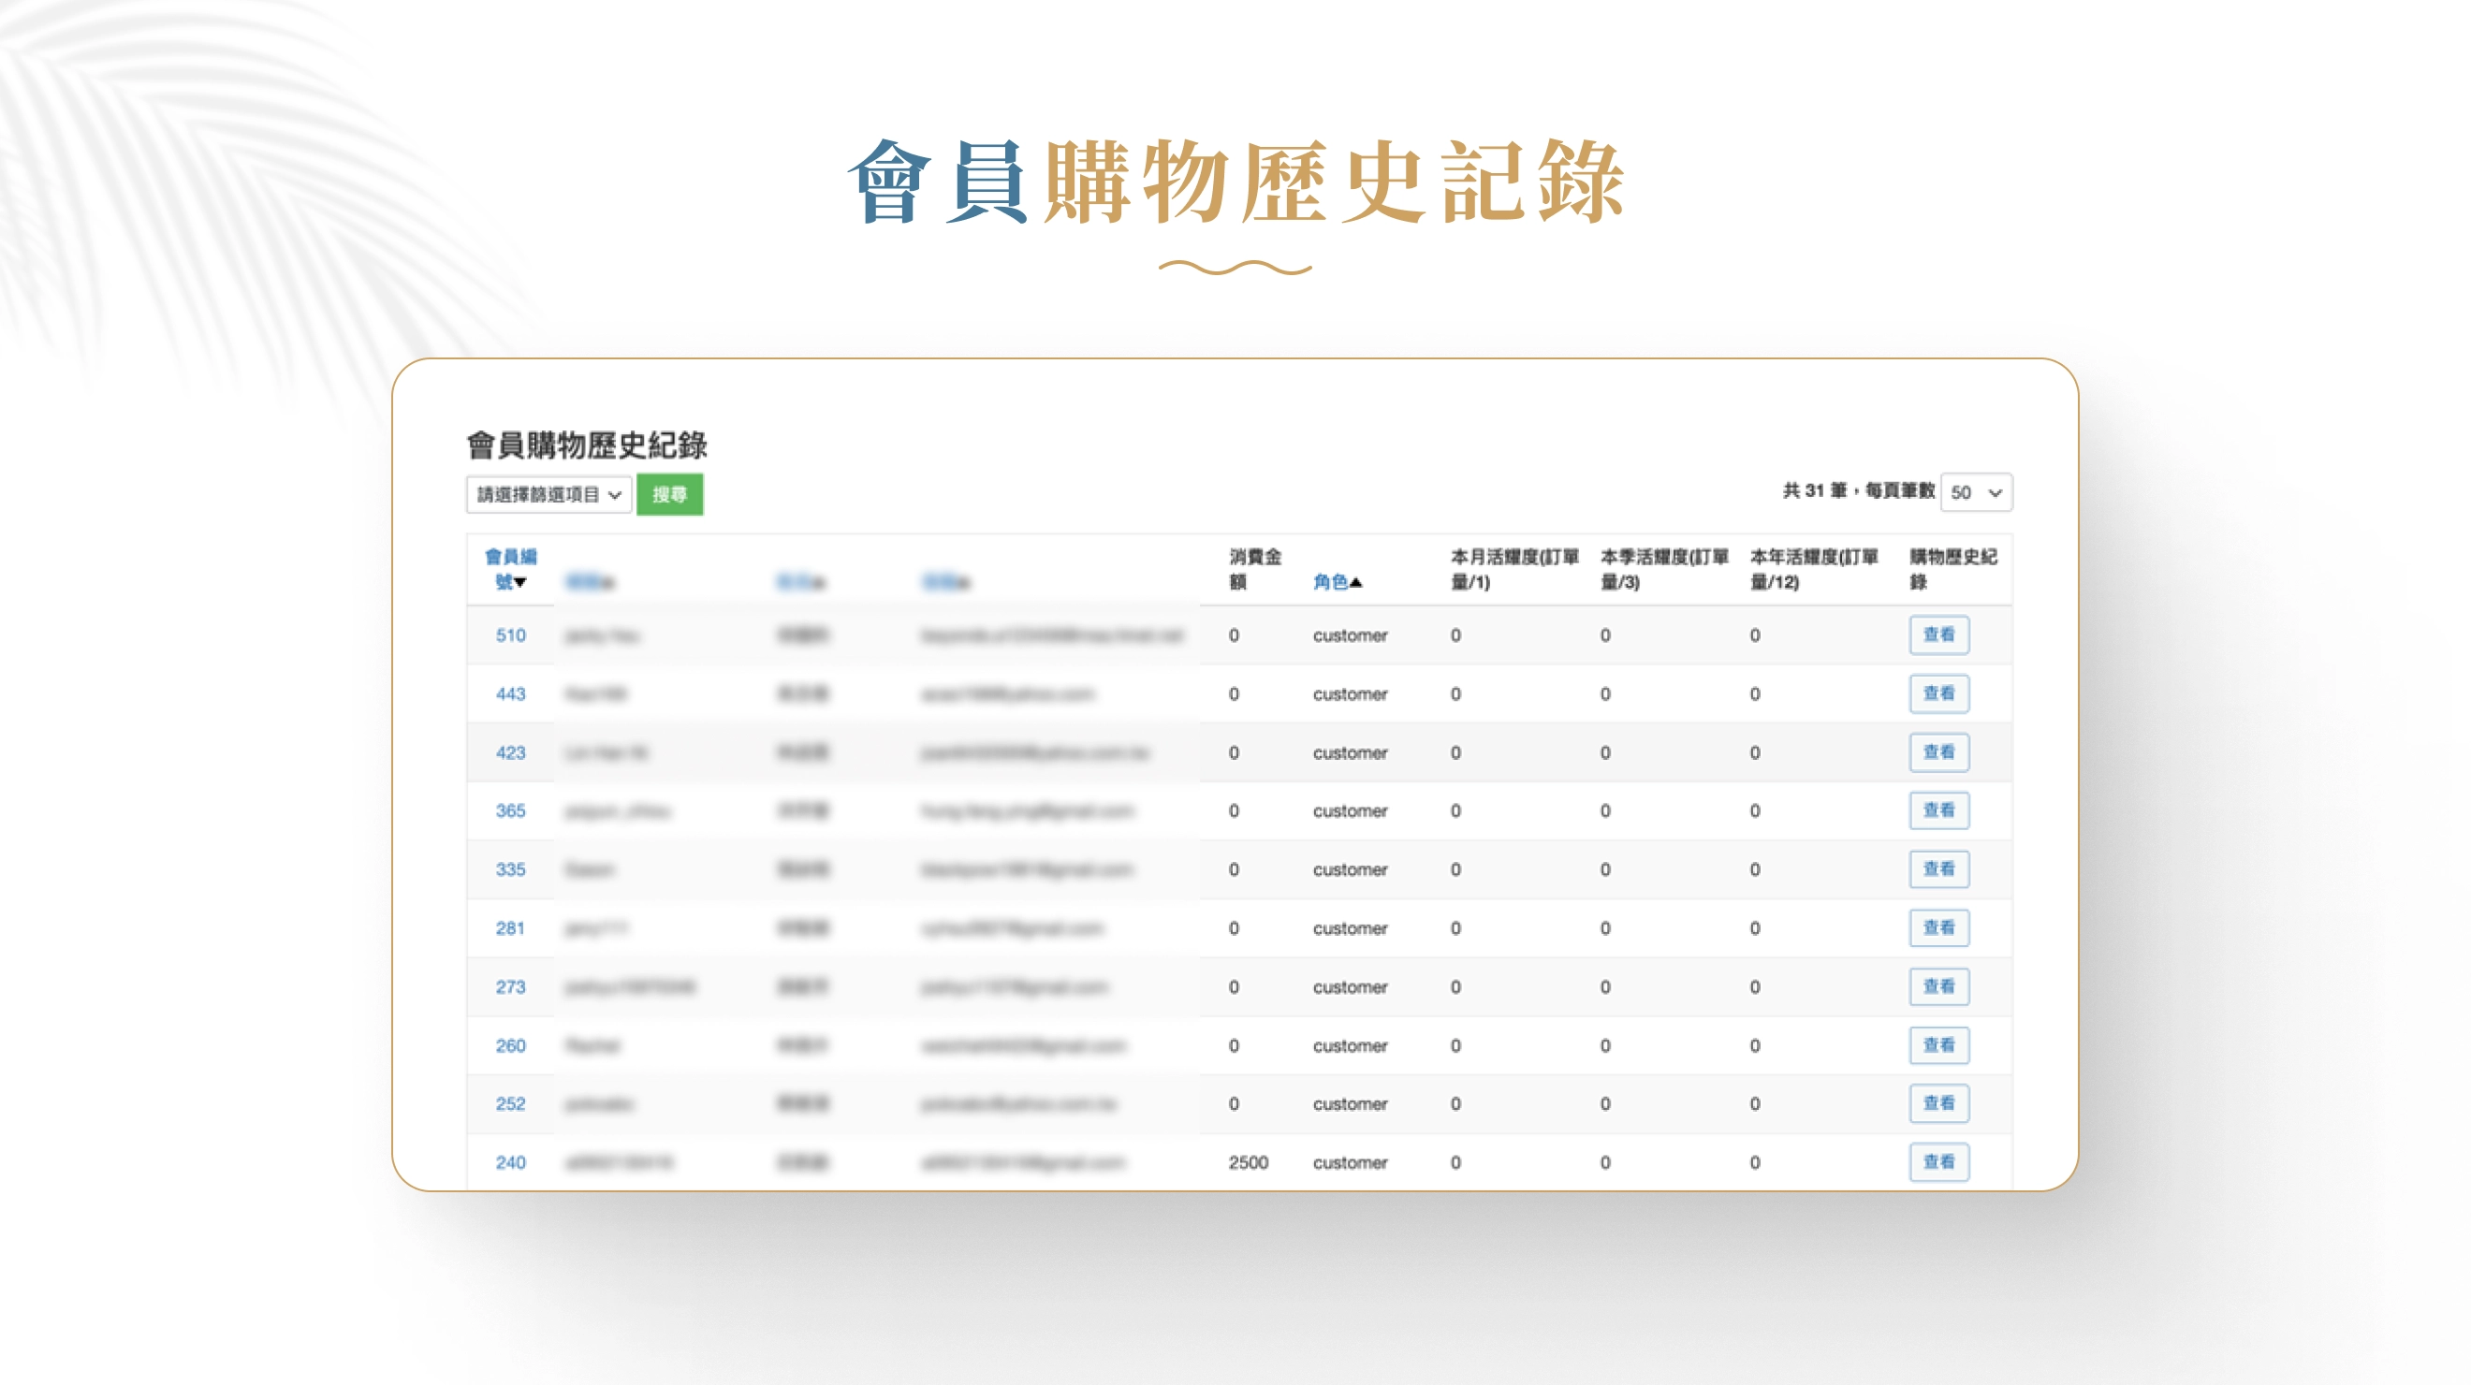This screenshot has width=2471, height=1385.
Task: Open member number 335 link
Action: click(x=510, y=869)
